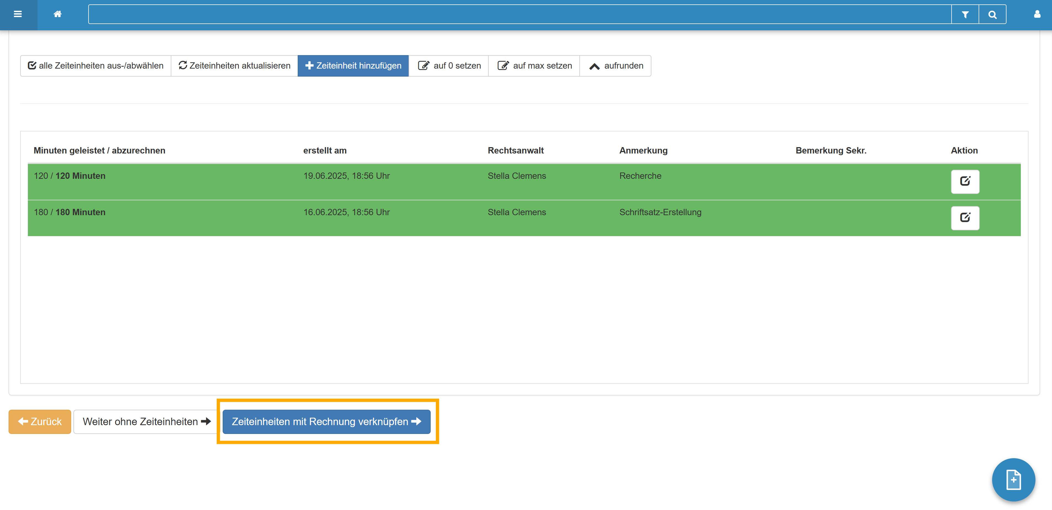
Task: Click Zeiteinheit hinzufügen button
Action: 353,66
